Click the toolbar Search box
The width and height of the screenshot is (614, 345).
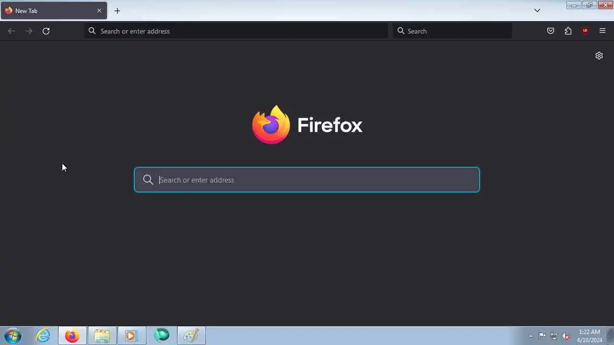coord(452,31)
